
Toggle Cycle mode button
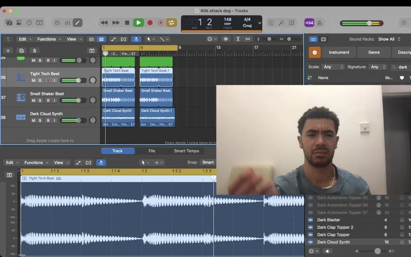[x=171, y=22]
